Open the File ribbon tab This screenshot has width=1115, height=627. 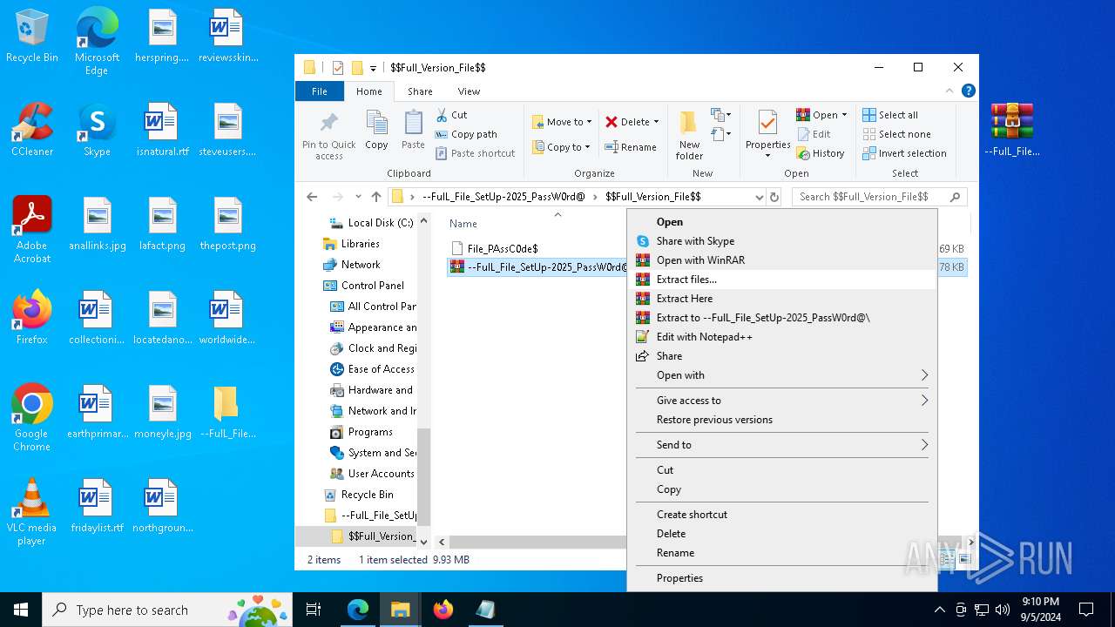pyautogui.click(x=320, y=91)
